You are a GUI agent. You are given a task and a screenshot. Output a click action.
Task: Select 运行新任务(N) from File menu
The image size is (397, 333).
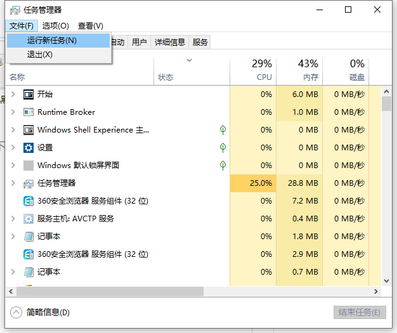[x=51, y=41]
